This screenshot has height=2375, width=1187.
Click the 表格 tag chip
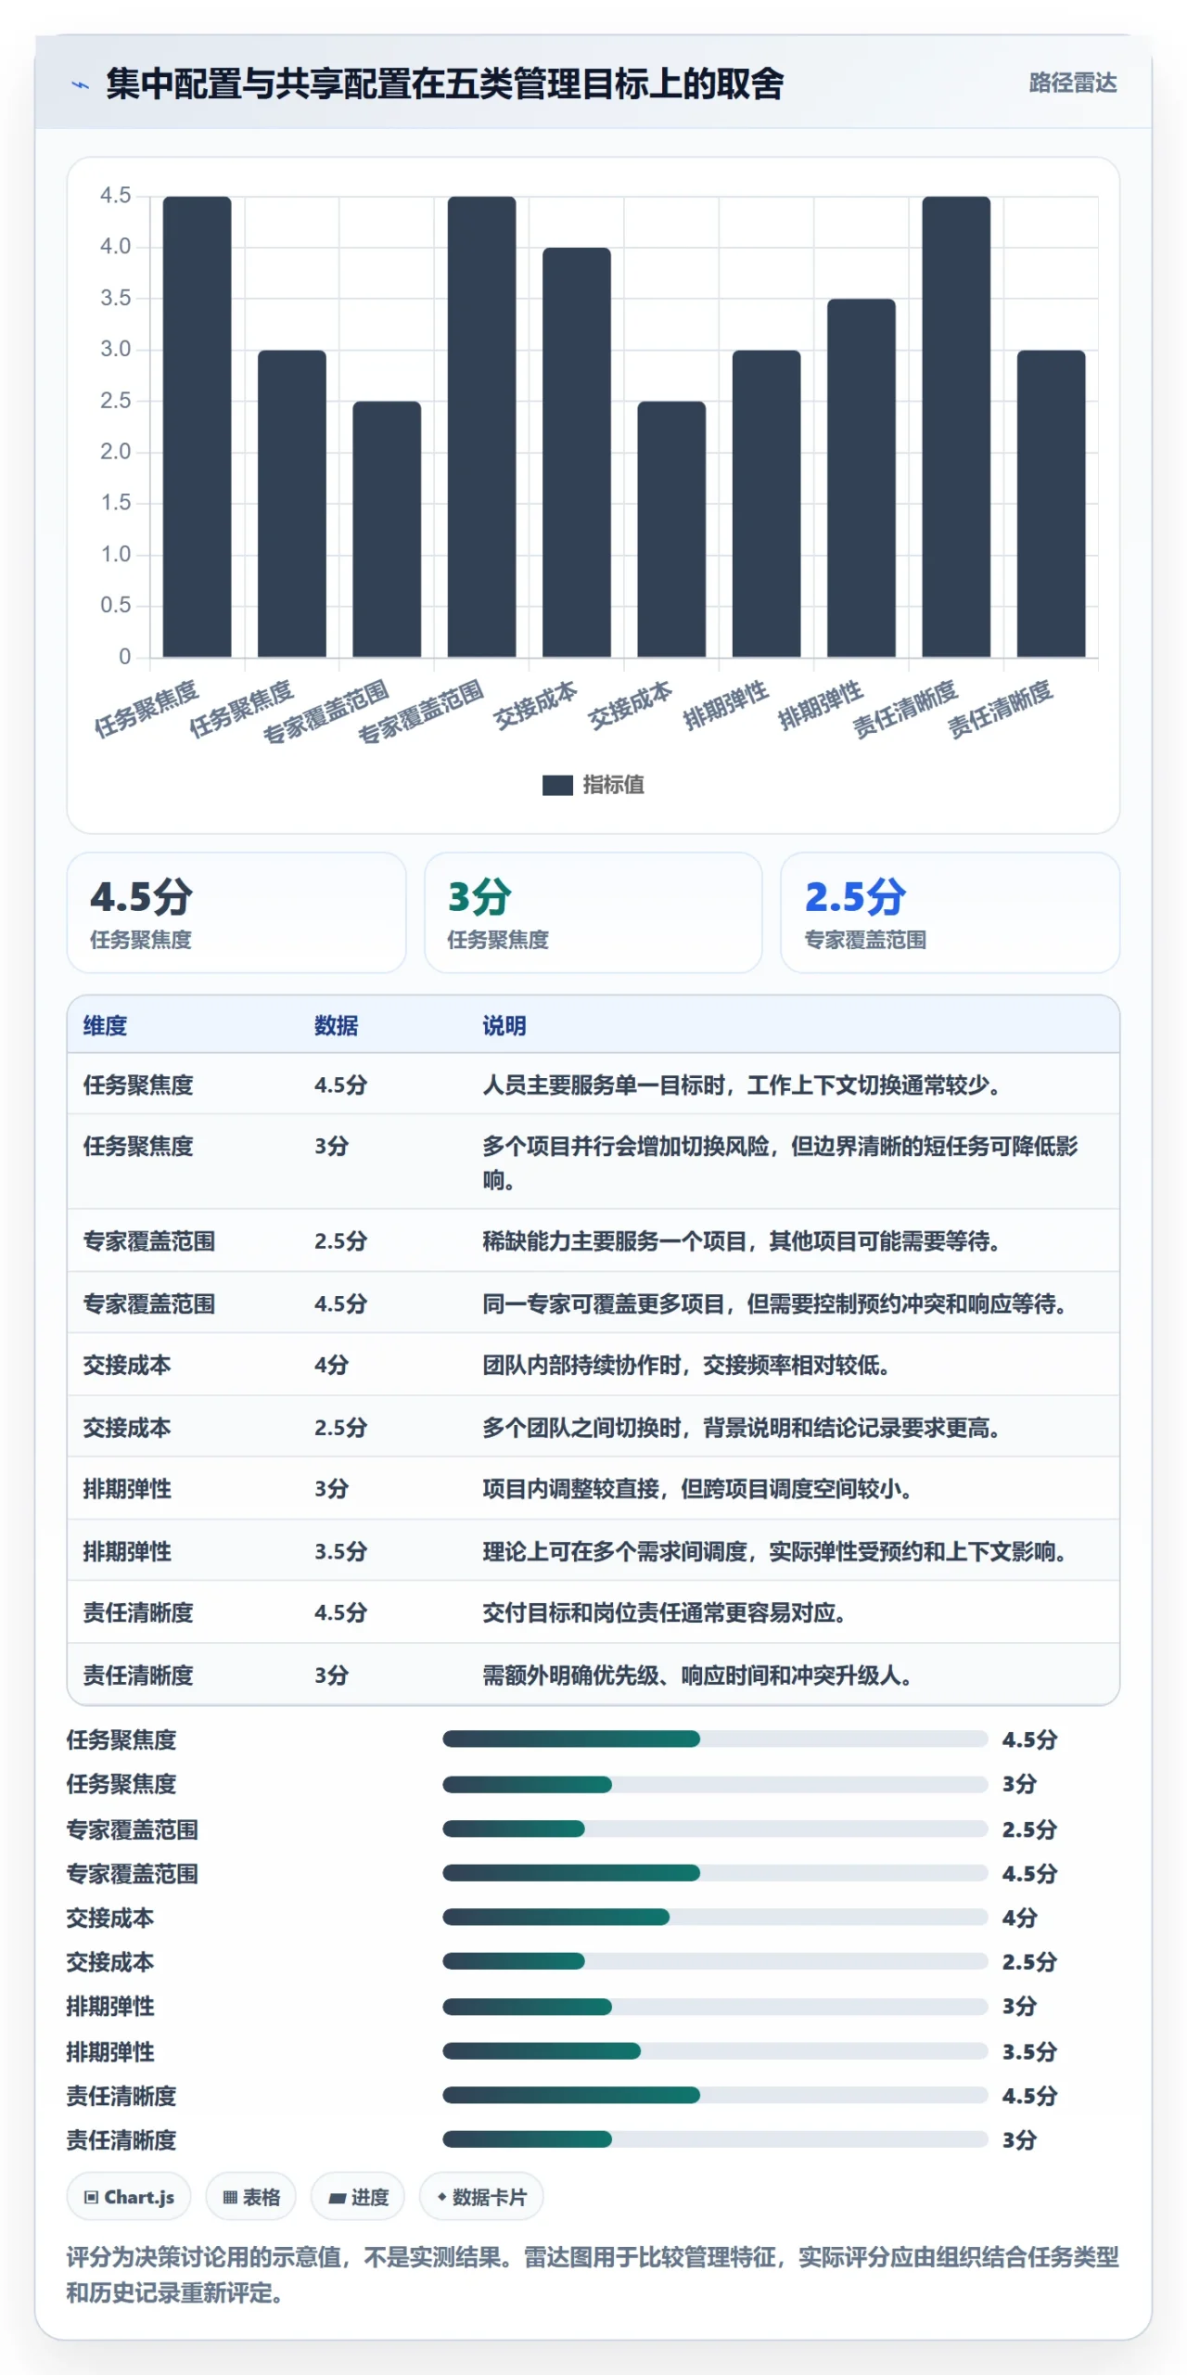[250, 2197]
